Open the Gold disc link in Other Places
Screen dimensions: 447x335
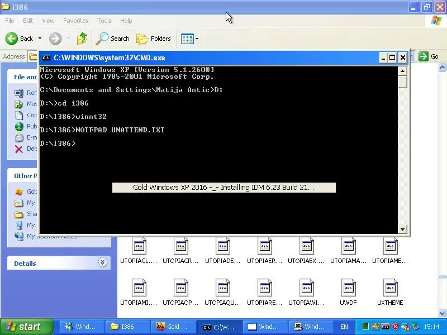(x=19, y=192)
